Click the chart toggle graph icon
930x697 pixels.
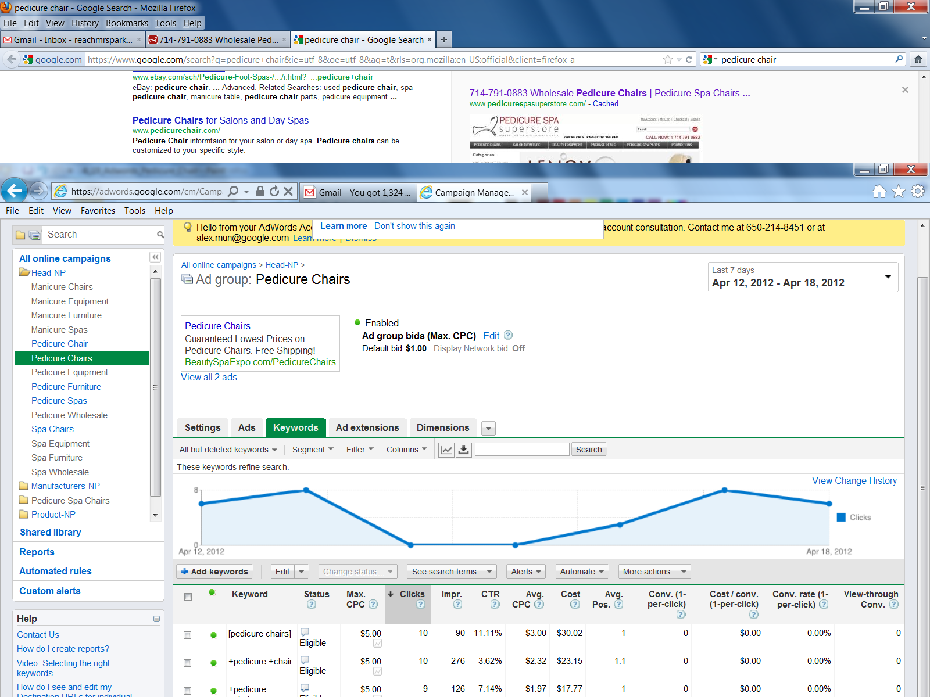click(x=446, y=450)
